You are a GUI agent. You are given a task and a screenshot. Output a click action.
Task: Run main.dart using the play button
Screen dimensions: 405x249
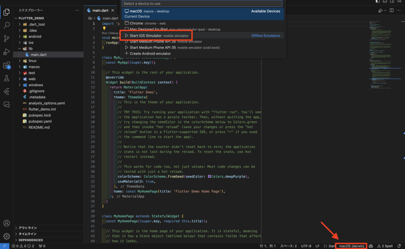pos(380,10)
